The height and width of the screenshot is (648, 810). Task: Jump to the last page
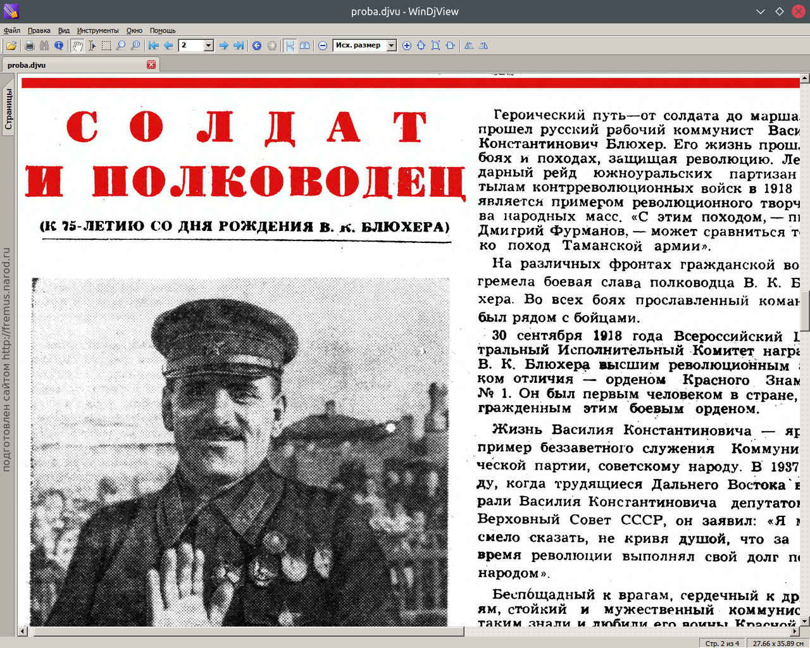pyautogui.click(x=238, y=46)
